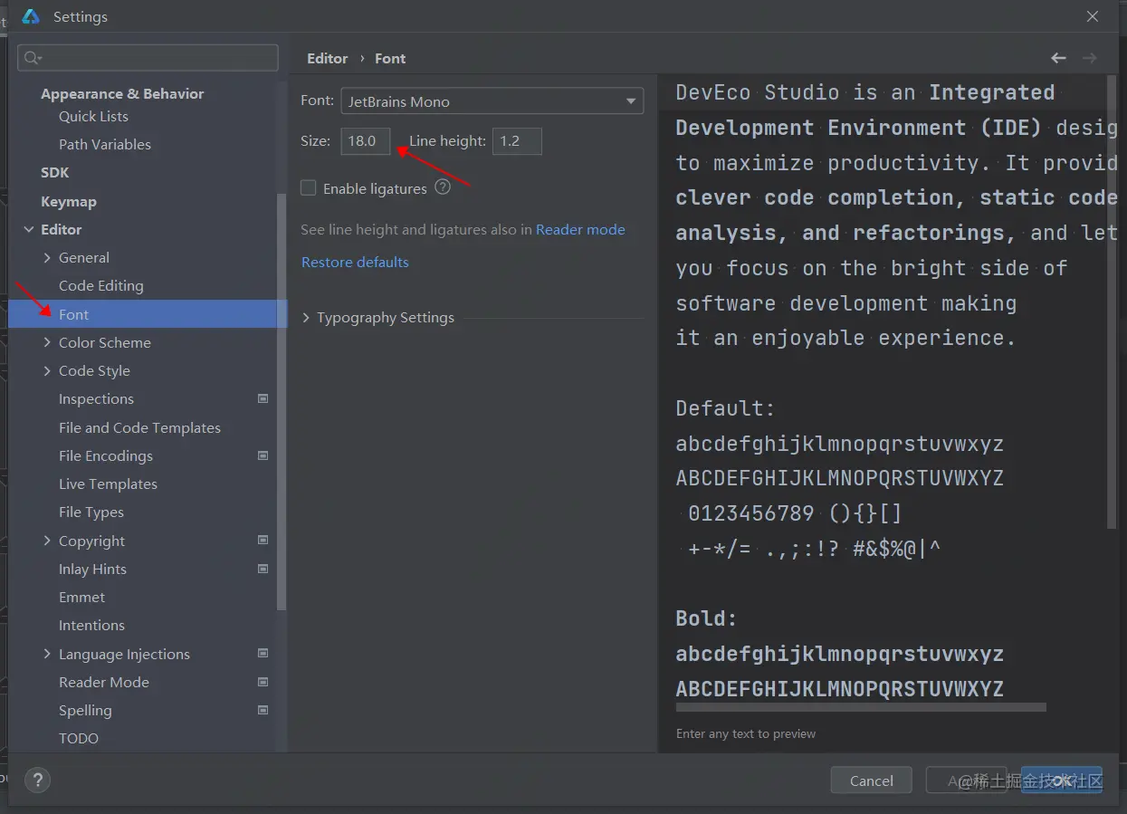The width and height of the screenshot is (1127, 814).
Task: Open Reader Mode settings
Action: [104, 682]
